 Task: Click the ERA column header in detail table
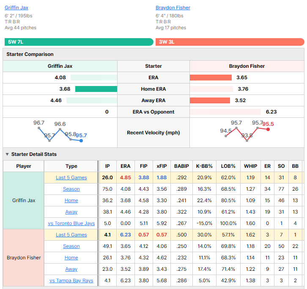(x=126, y=166)
